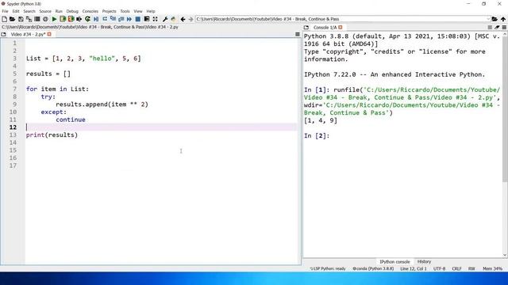Open Preferences with the wrench icon
Viewport: 508px width, 285px height.
(x=165, y=19)
